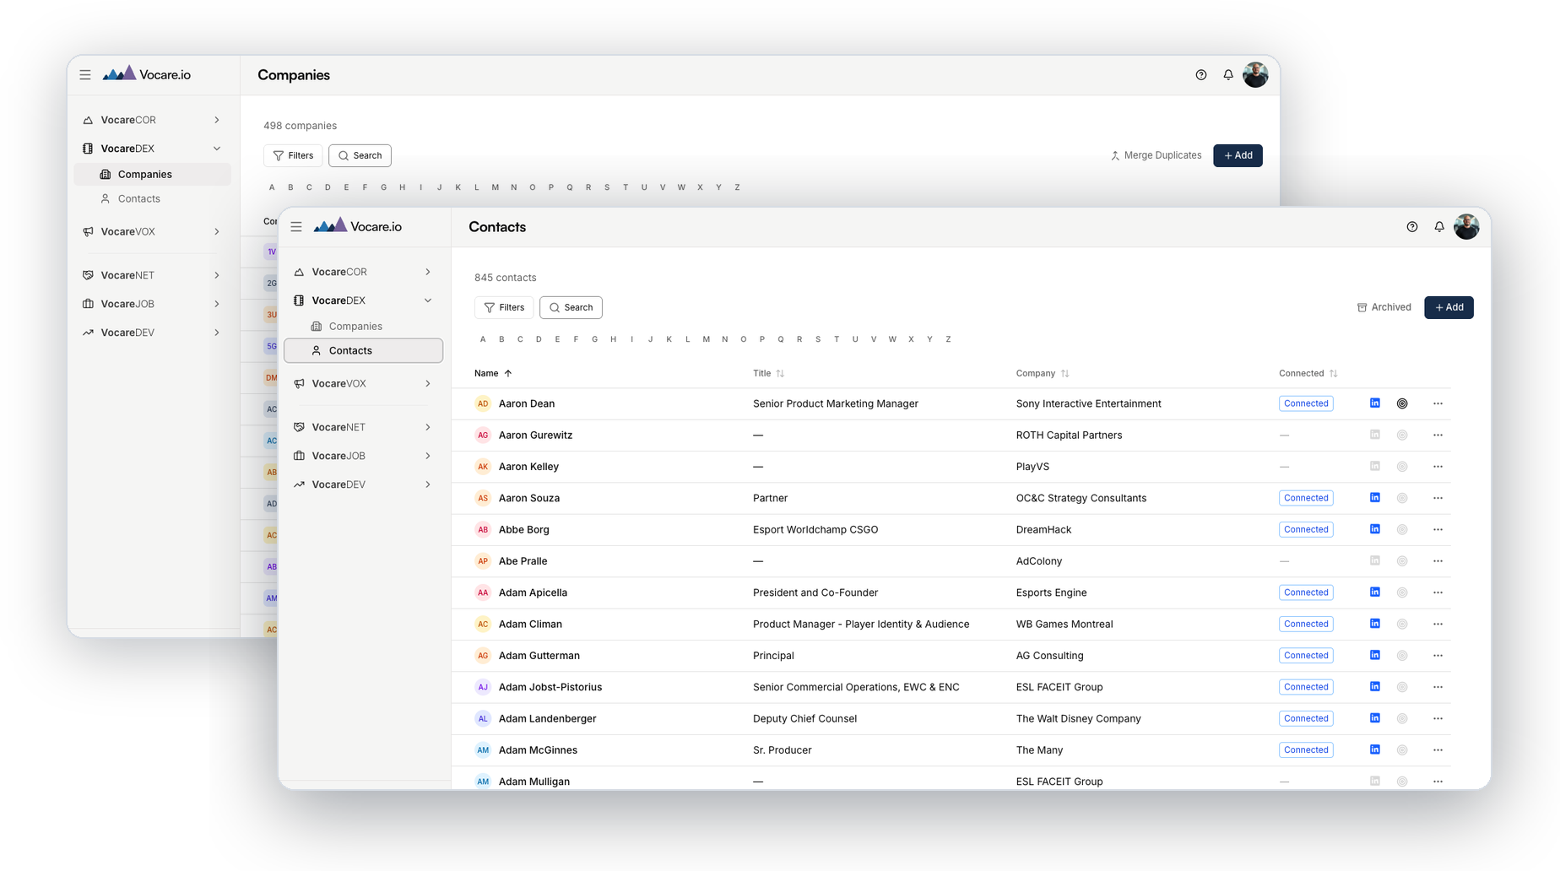This screenshot has width=1560, height=871.
Task: Sort contacts by Name column
Action: [493, 373]
